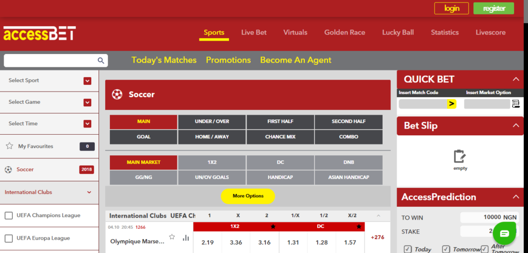Screen dimensions: 528x253
Task: Select the MAIN market group
Action: click(x=143, y=122)
